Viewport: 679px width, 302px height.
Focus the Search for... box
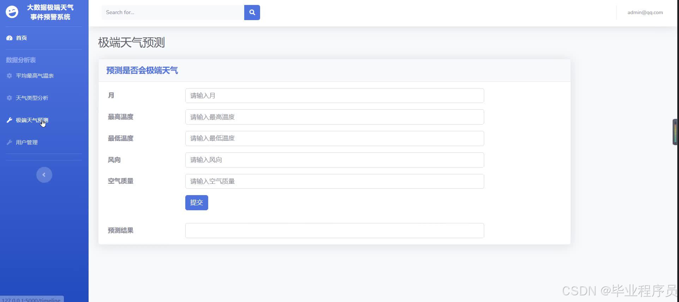pyautogui.click(x=173, y=12)
